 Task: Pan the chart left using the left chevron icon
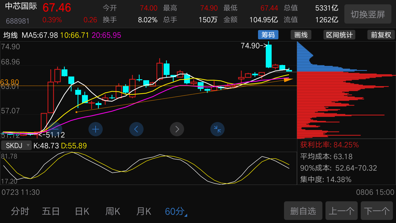(x=136, y=129)
